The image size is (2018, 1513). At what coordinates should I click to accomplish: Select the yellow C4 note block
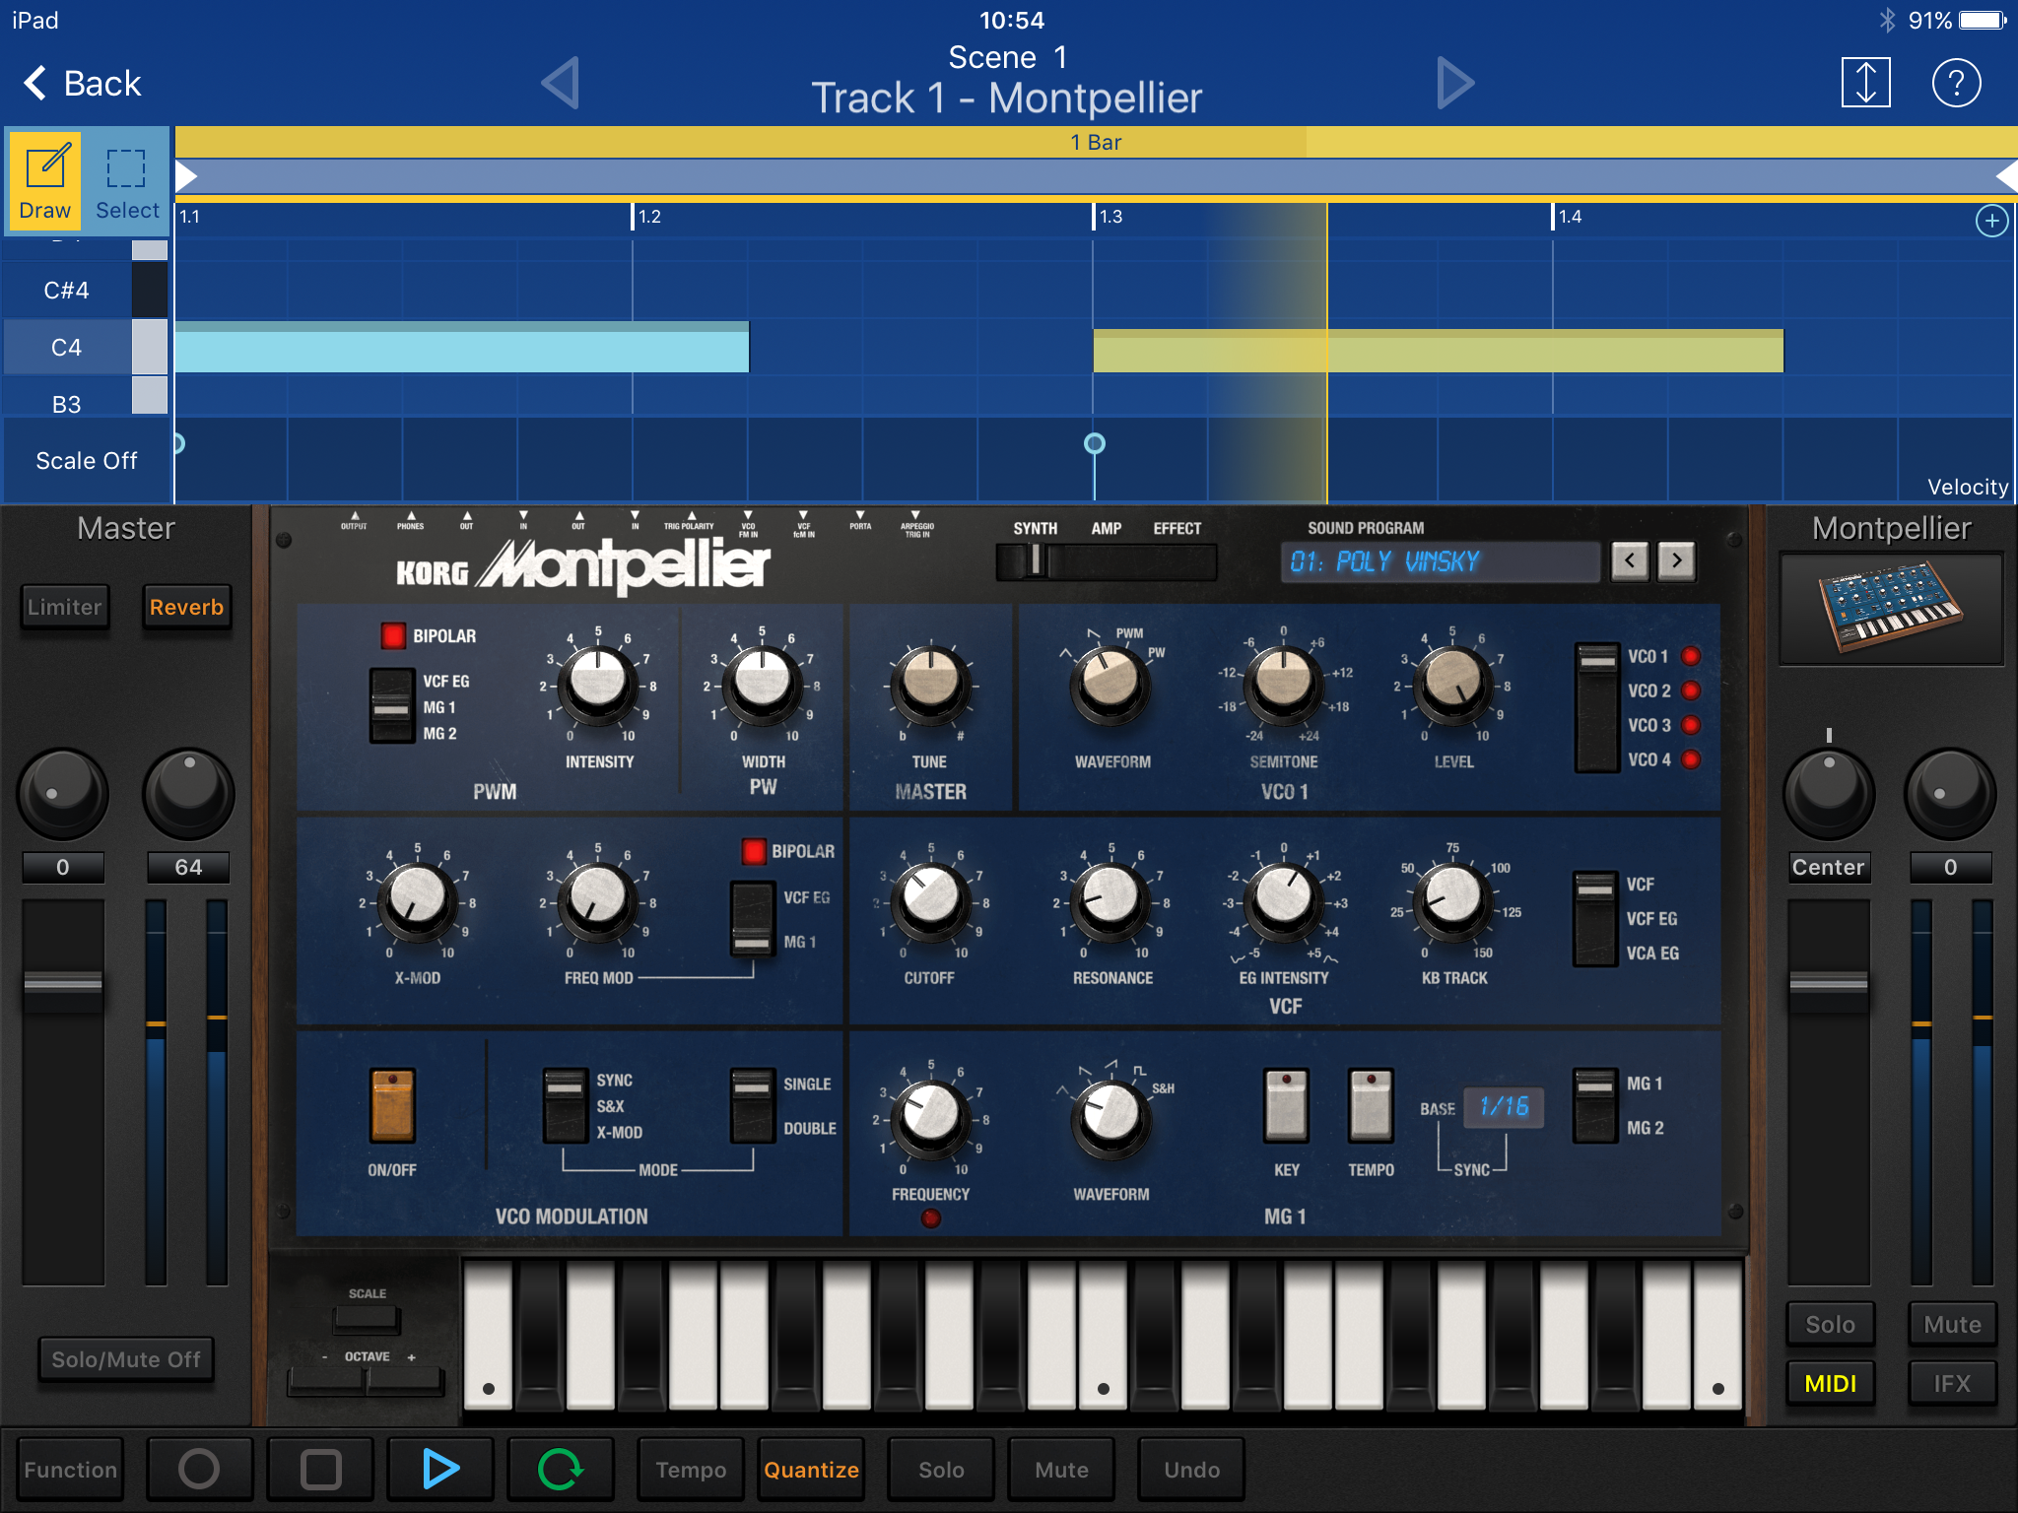[1438, 351]
